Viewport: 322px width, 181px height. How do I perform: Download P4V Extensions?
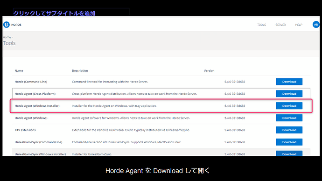pos(289,130)
